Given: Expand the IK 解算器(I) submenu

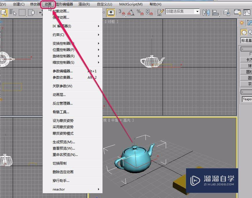Looking at the screenshot, I should pyautogui.click(x=72, y=26).
